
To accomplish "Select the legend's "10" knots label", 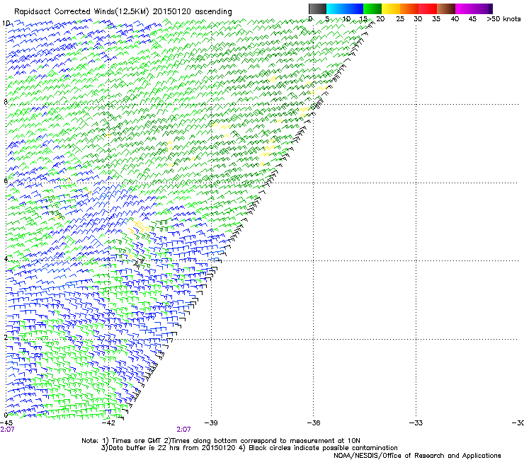I will click(346, 19).
